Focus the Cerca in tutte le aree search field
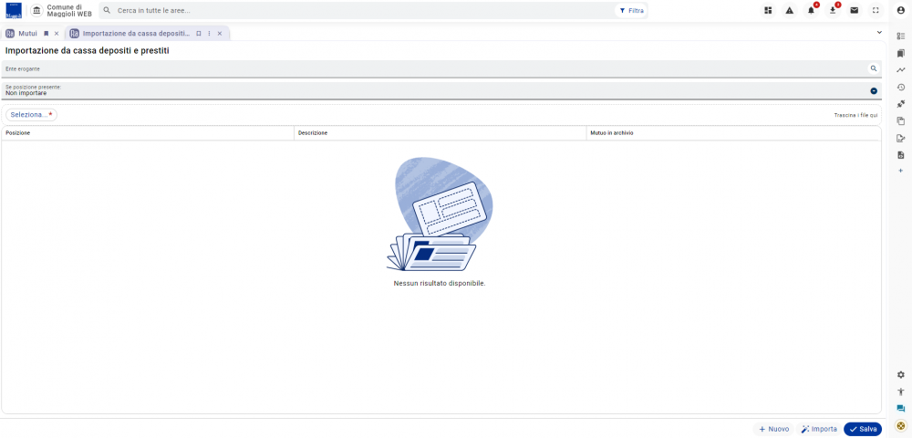 click(x=364, y=10)
